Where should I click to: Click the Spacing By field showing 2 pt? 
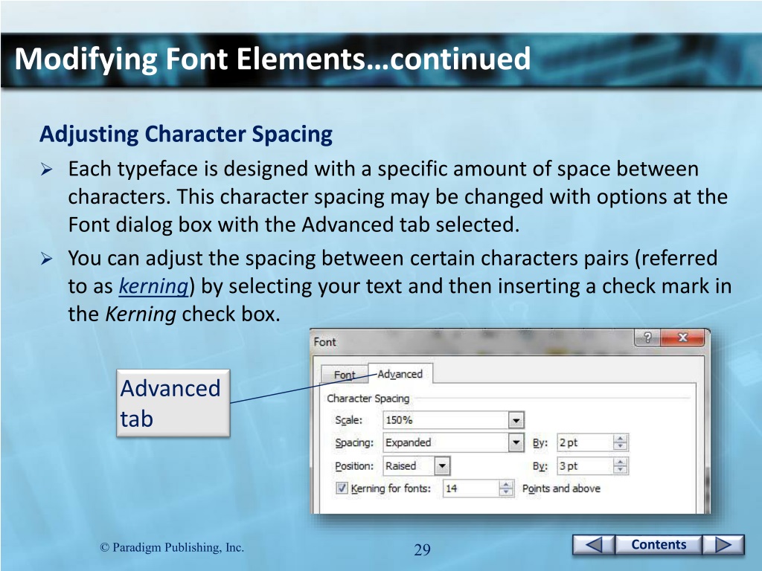pyautogui.click(x=584, y=443)
